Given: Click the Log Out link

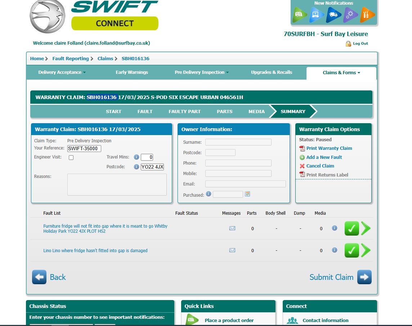Looking at the screenshot, I should (360, 44).
